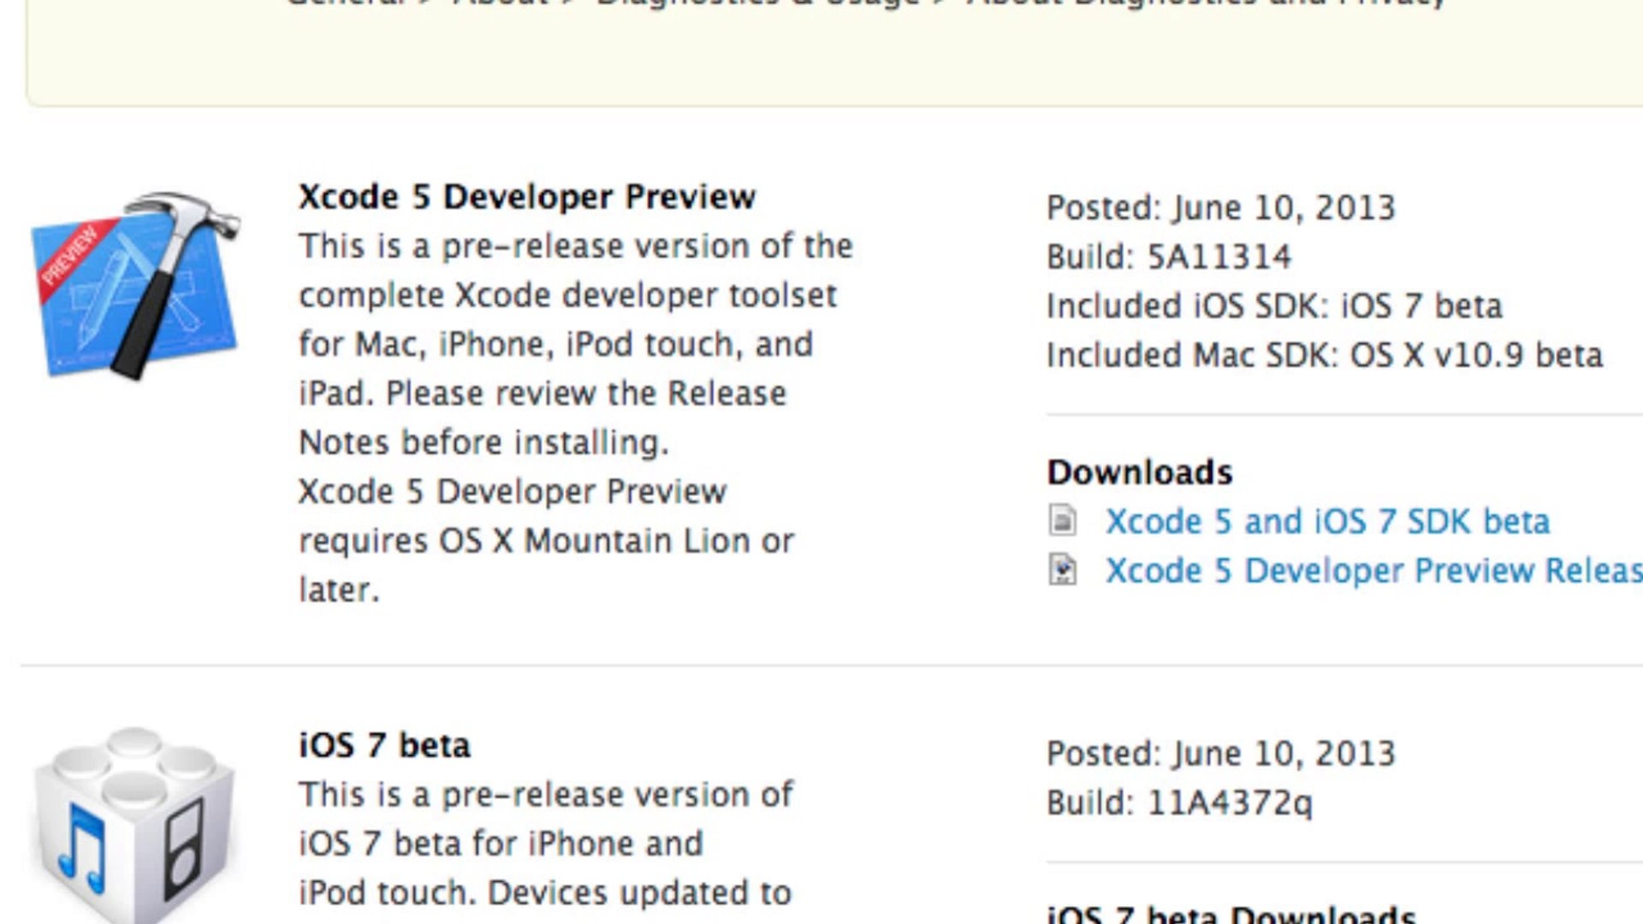Open Xcode 5 Developer Preview Release Notes link
Screen dimensions: 1643x924
coord(1373,571)
